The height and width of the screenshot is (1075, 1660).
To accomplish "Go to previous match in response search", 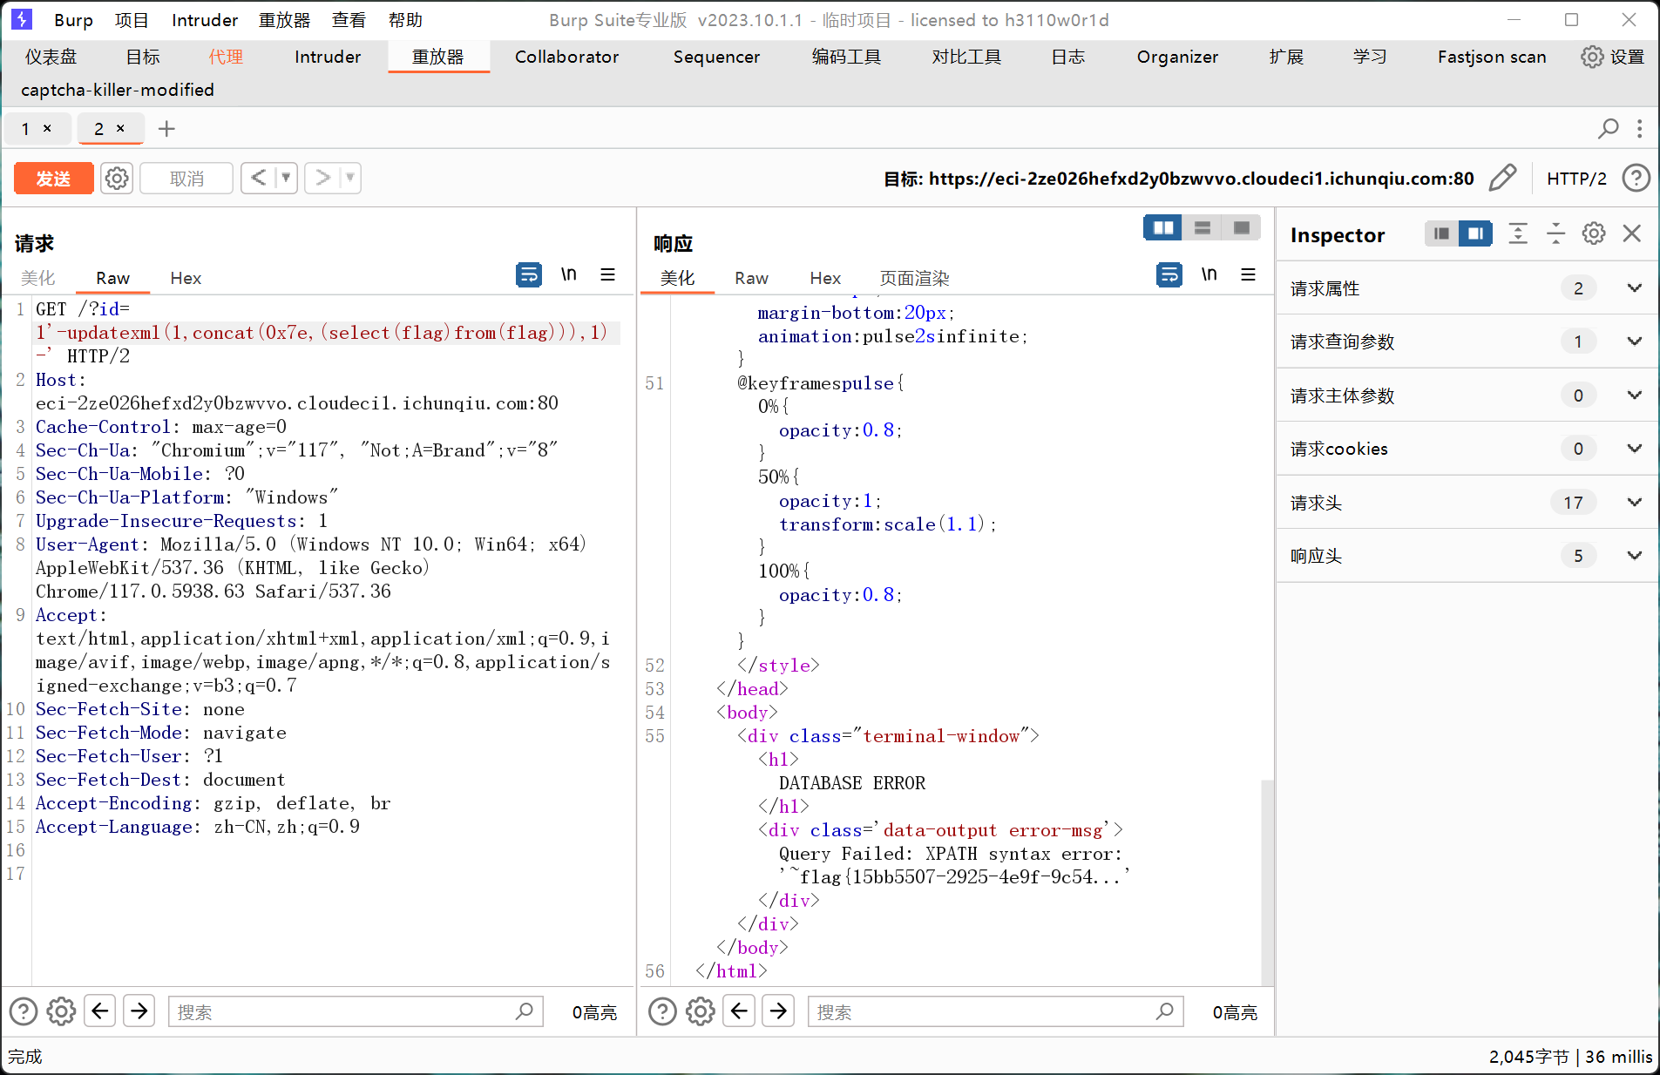I will tap(740, 1011).
